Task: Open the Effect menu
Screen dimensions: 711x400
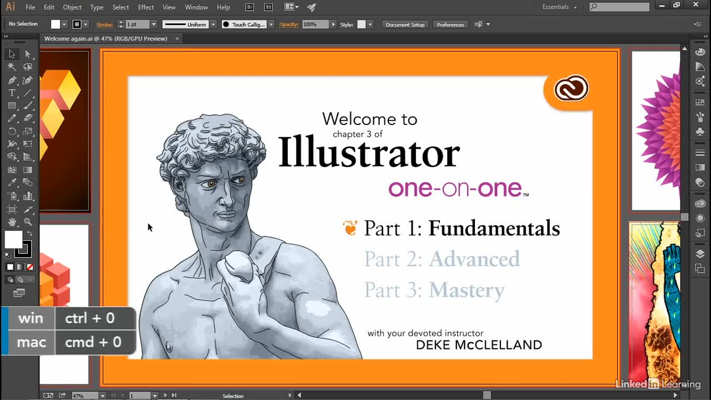Action: 146,7
